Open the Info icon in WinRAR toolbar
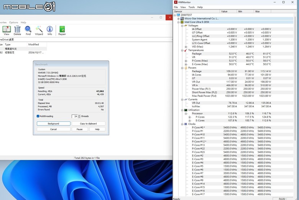Image resolution: width=299 pixels, height=200 pixels. pyautogui.click(x=50, y=31)
